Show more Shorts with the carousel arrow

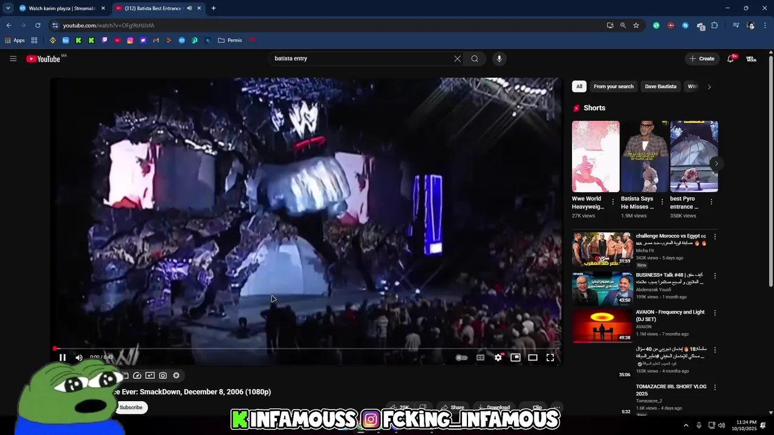tap(716, 163)
